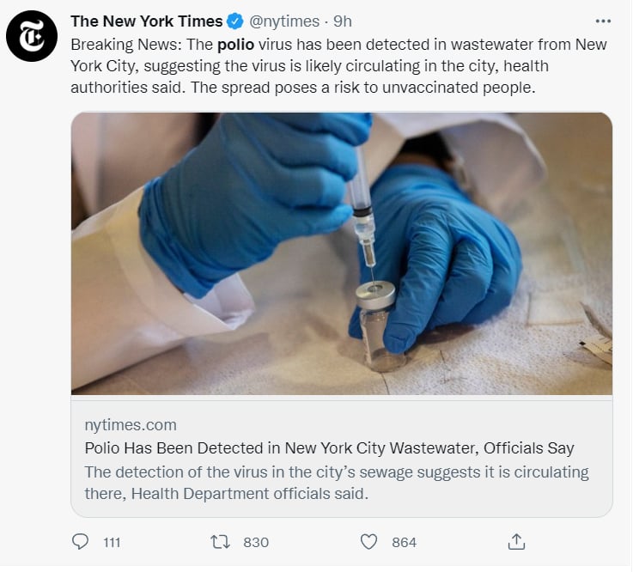Open "The New York Times" display name
The height and width of the screenshot is (572, 633).
[146, 21]
